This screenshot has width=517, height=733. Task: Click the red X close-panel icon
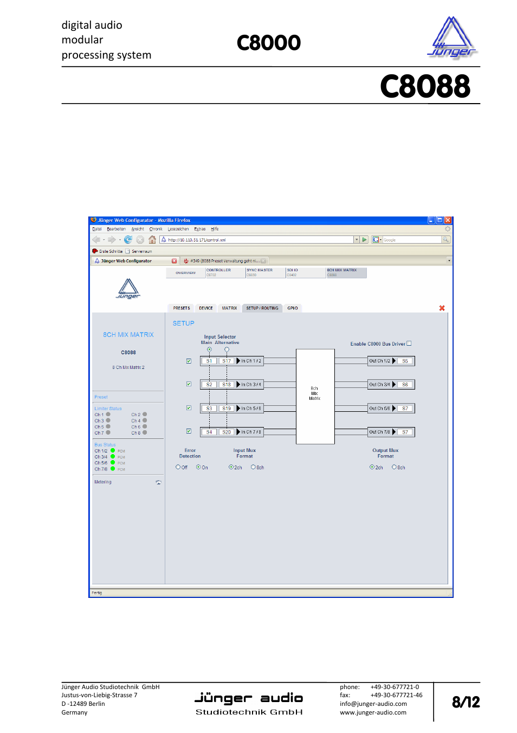[x=442, y=308]
